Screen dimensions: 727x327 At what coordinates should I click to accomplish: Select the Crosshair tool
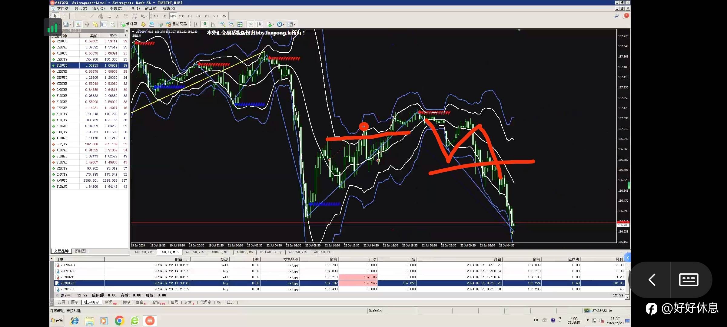click(x=64, y=16)
